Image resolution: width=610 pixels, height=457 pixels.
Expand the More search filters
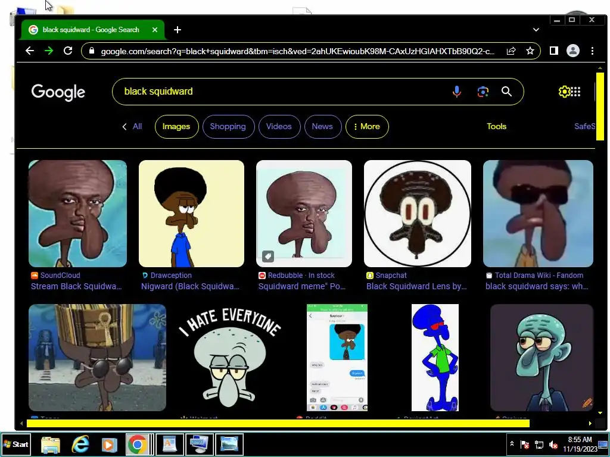click(367, 127)
